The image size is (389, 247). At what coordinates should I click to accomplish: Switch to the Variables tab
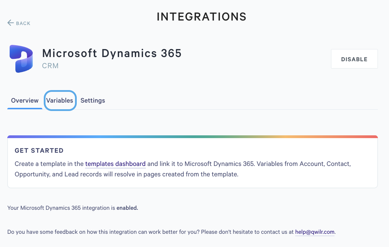point(60,101)
